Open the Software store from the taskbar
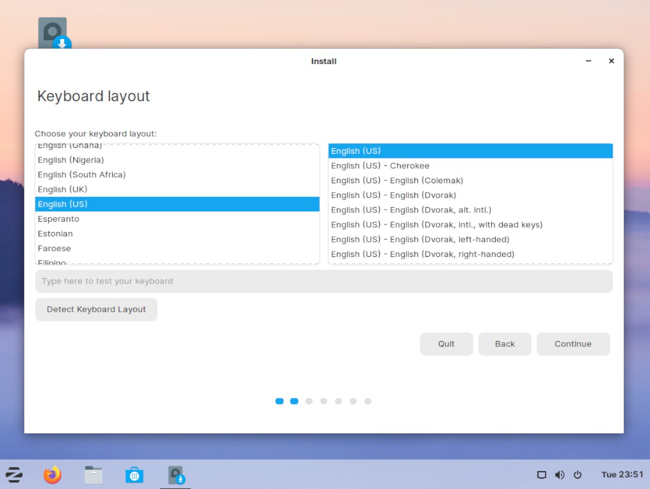 (x=134, y=475)
